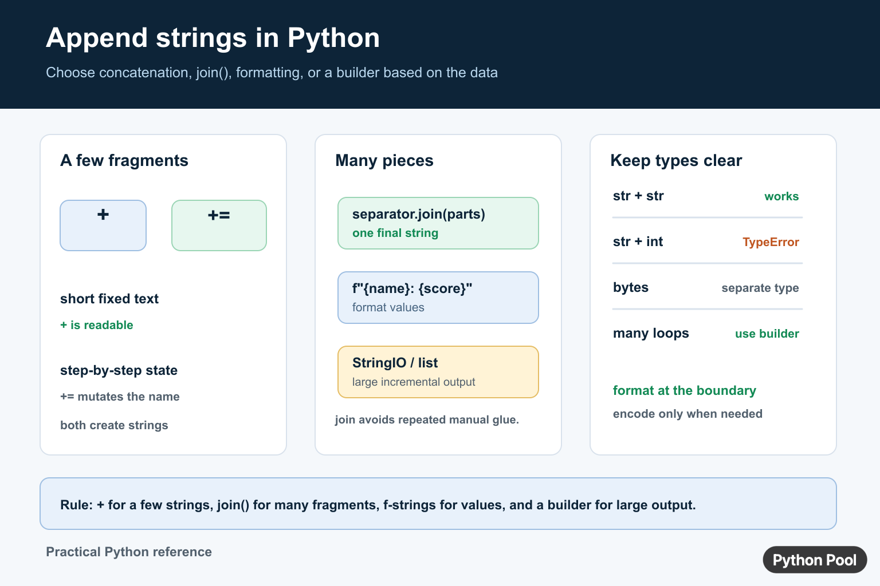Click the 'one final string' caption
The width and height of the screenshot is (880, 586).
395,233
